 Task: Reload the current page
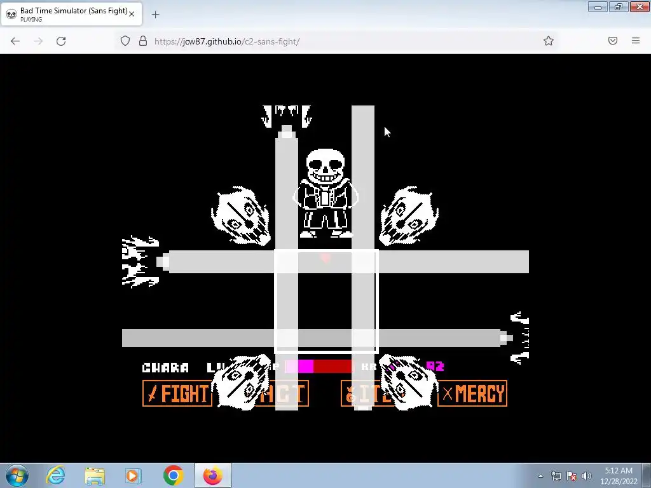click(x=61, y=41)
